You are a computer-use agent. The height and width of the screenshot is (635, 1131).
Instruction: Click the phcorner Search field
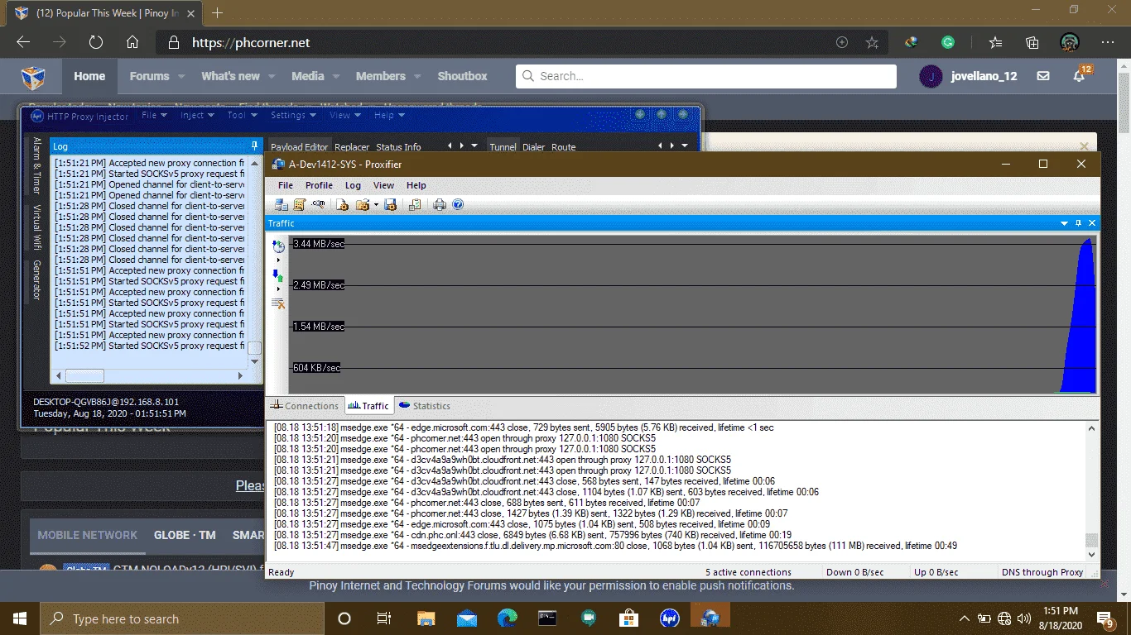(x=706, y=76)
